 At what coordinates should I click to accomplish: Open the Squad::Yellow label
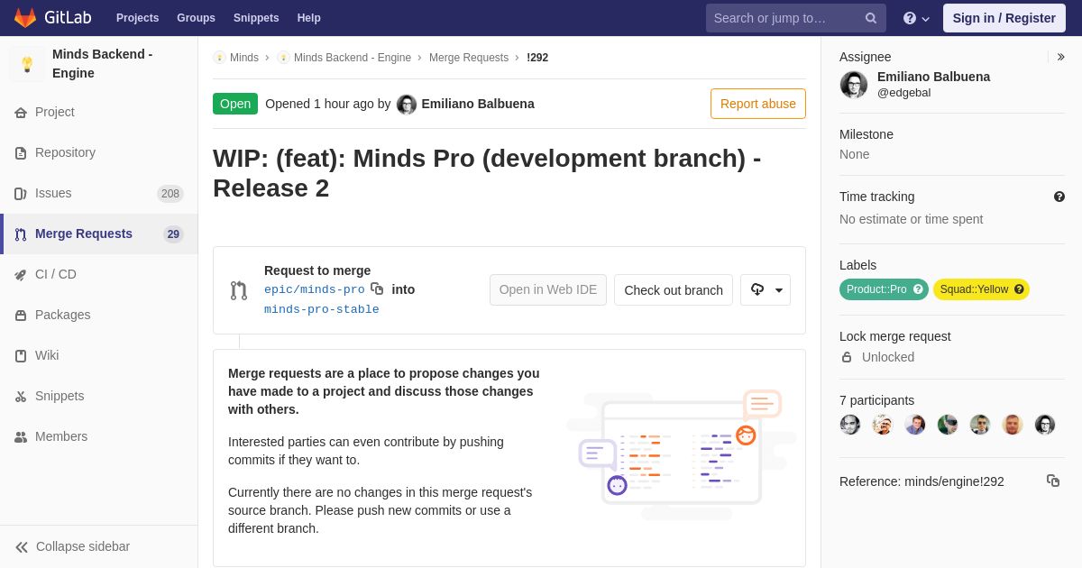tap(974, 289)
